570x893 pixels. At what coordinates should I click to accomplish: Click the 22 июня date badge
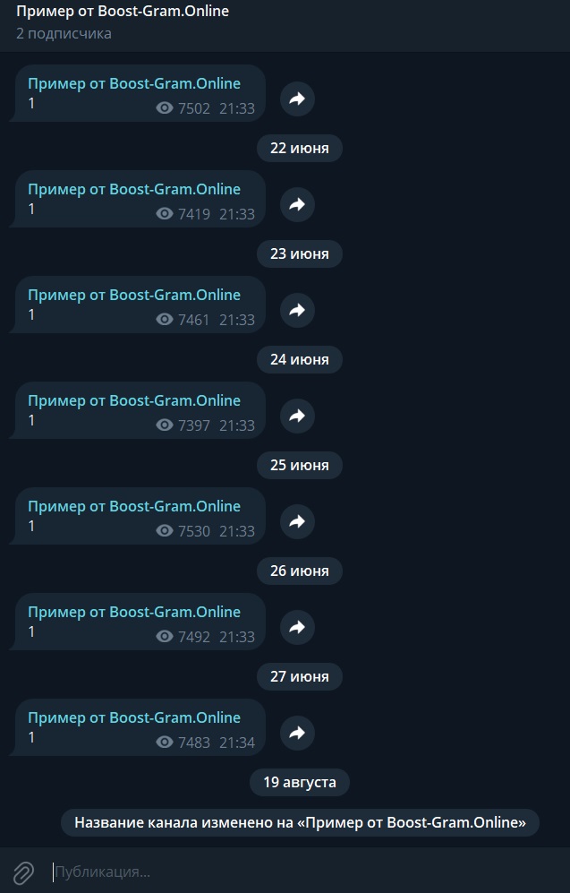click(x=299, y=148)
